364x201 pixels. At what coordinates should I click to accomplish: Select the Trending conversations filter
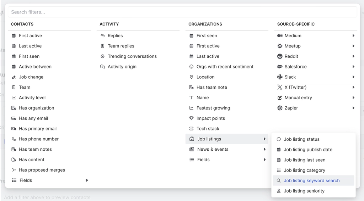[x=132, y=56]
